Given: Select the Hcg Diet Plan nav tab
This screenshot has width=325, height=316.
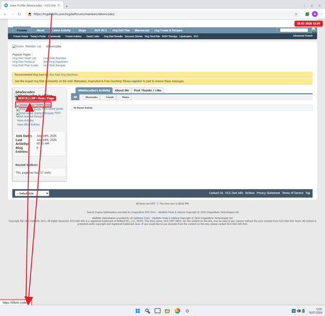Looking at the screenshot, I should tap(121, 31).
